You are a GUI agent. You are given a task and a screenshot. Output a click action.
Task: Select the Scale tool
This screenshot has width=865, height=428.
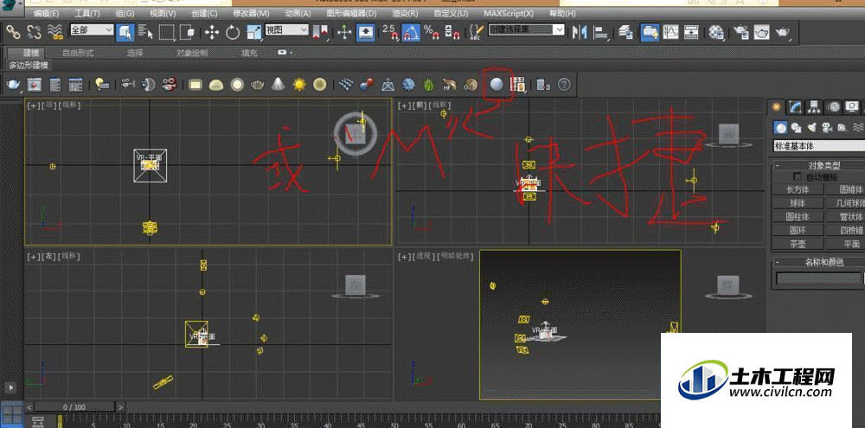click(253, 33)
